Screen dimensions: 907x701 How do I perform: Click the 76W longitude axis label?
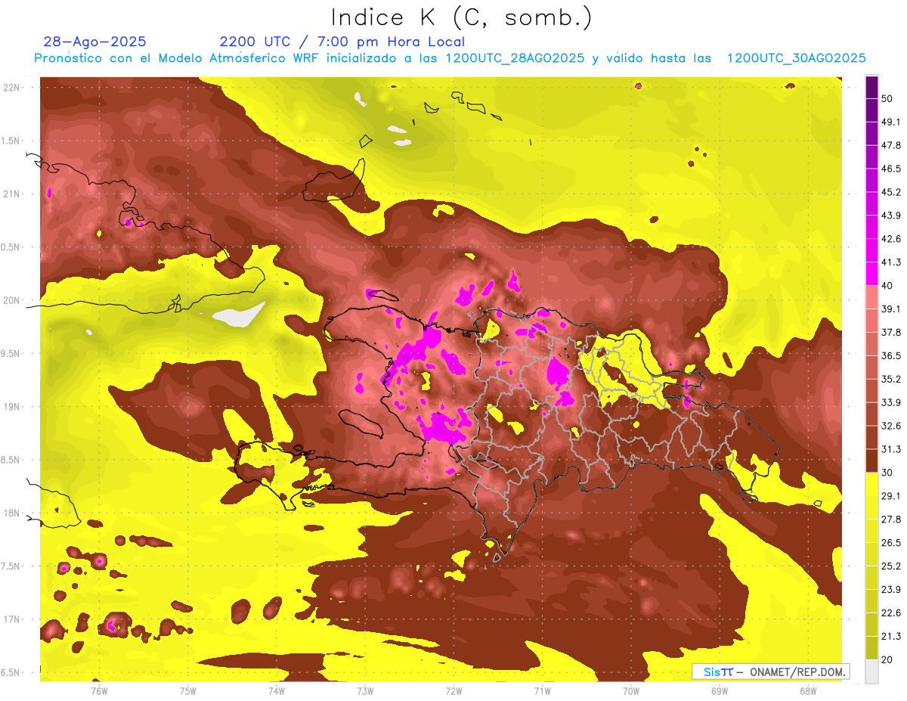99,690
